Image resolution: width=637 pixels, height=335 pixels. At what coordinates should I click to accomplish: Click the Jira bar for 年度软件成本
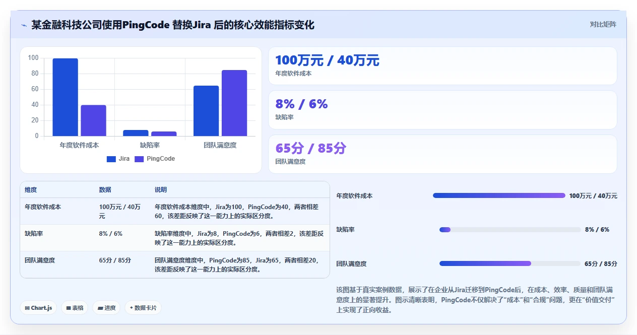click(x=66, y=97)
